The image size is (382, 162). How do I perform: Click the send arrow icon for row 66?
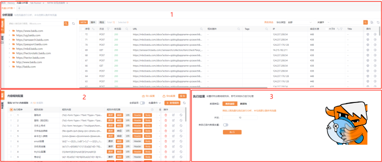pyautogui.click(x=375, y=65)
